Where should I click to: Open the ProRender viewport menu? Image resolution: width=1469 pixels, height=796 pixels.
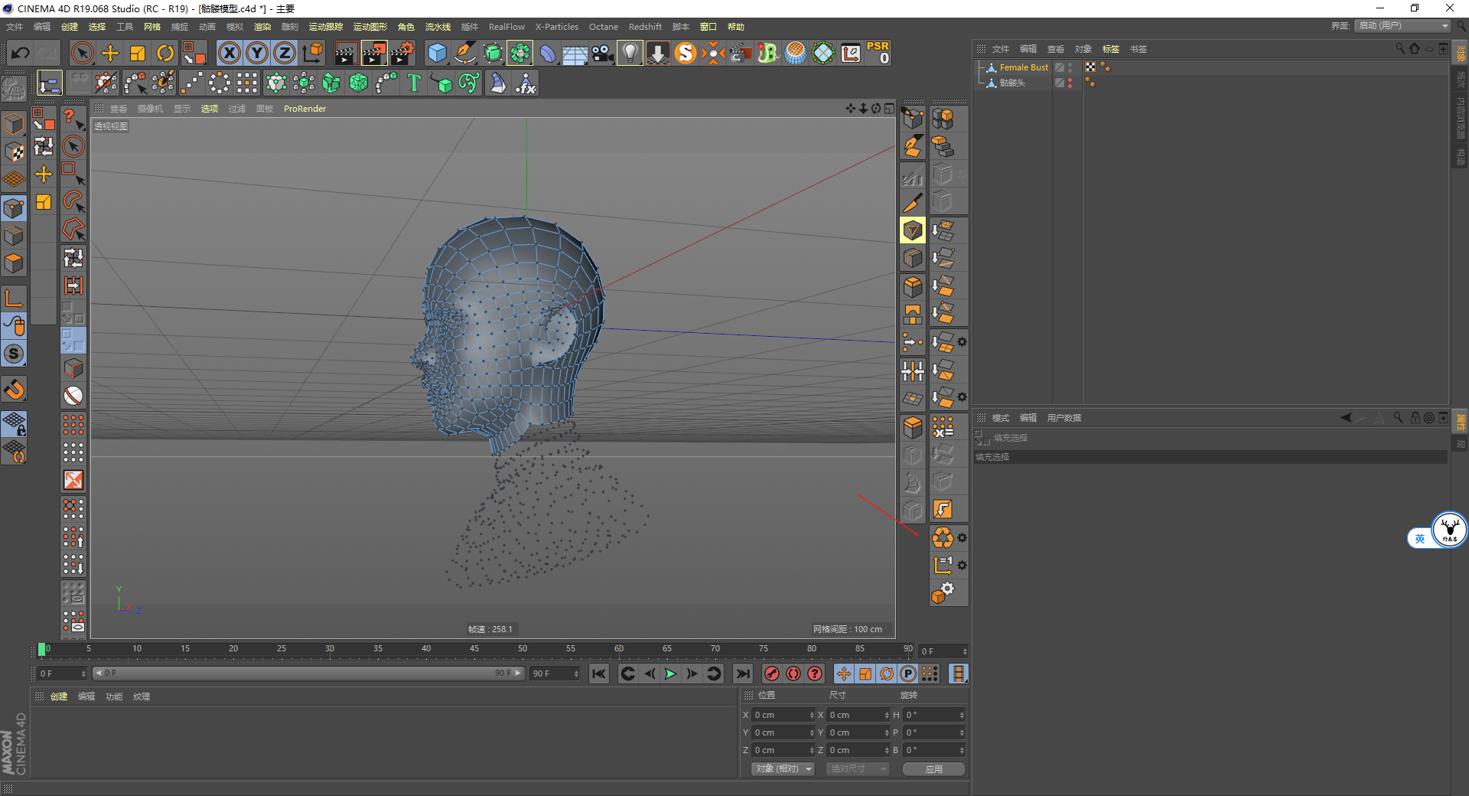click(305, 109)
